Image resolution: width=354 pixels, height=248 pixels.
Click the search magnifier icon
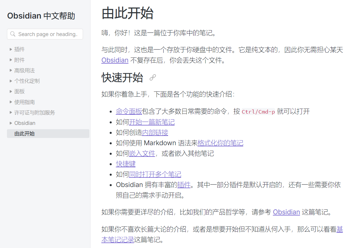pos(13,34)
